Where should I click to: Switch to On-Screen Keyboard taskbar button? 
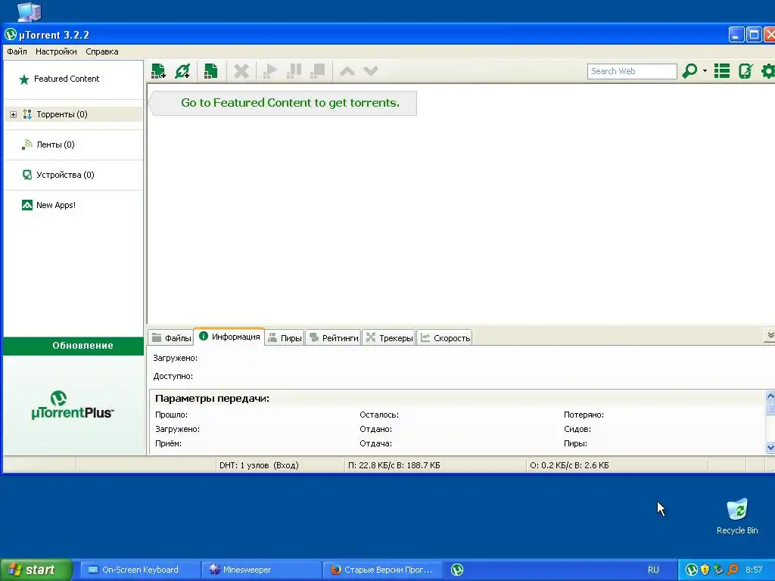click(140, 570)
